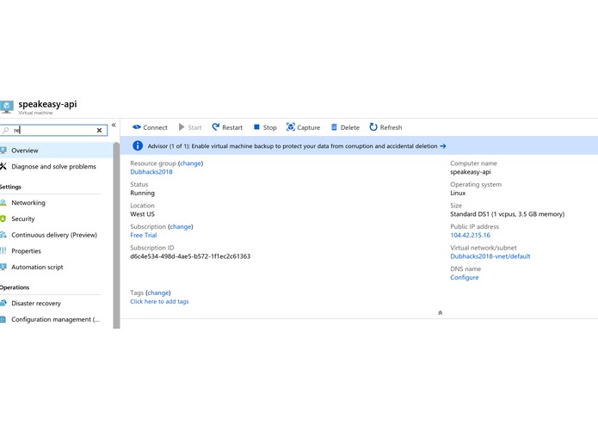Restart the virtual machine
The image size is (598, 425).
pyautogui.click(x=227, y=127)
